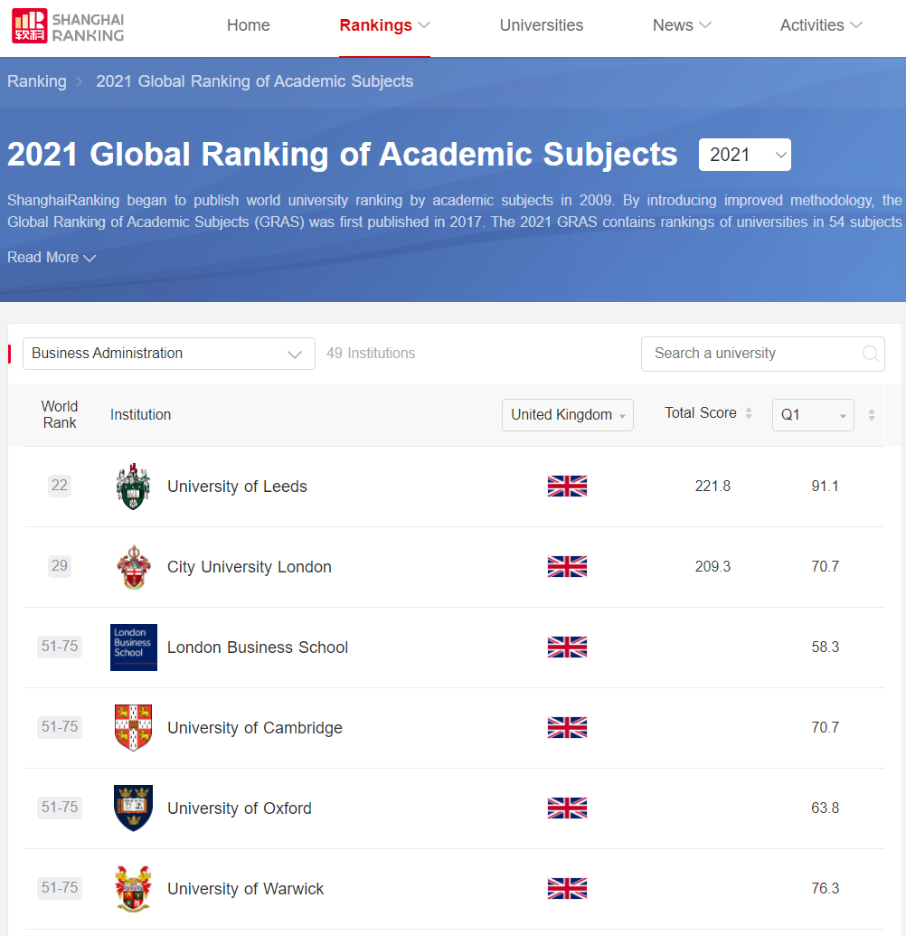Open University of Oxford link

(x=240, y=808)
